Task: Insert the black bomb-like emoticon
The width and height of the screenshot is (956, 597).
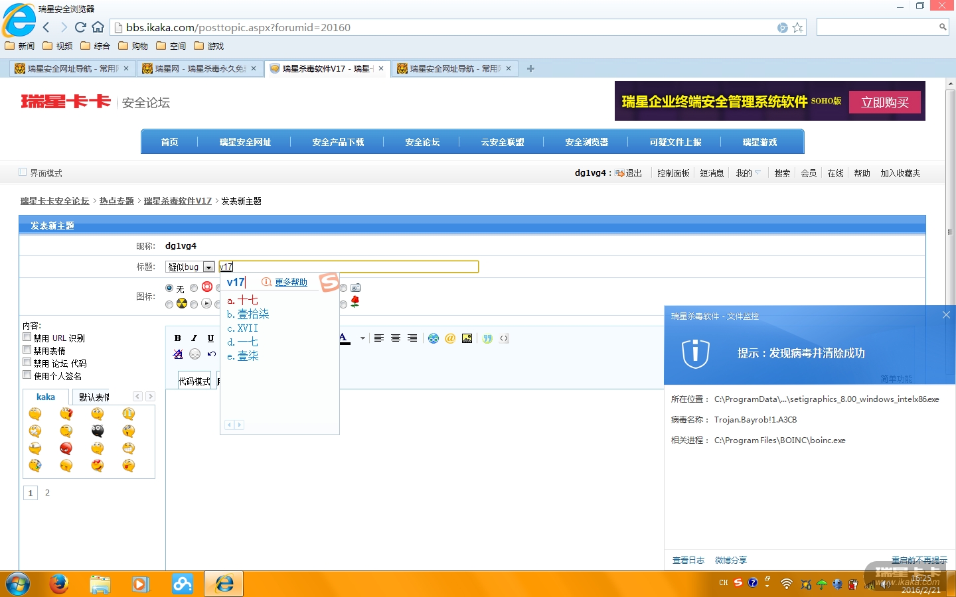Action: pos(98,431)
